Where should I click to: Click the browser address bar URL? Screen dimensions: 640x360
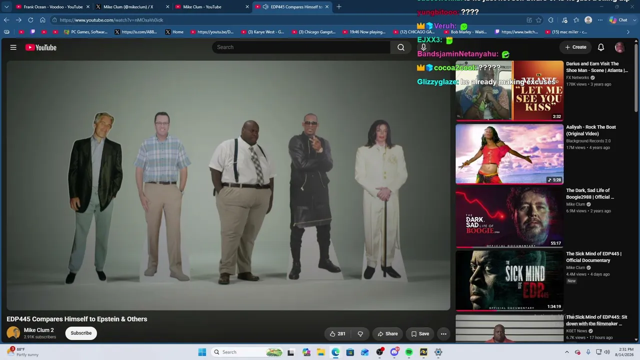111,20
